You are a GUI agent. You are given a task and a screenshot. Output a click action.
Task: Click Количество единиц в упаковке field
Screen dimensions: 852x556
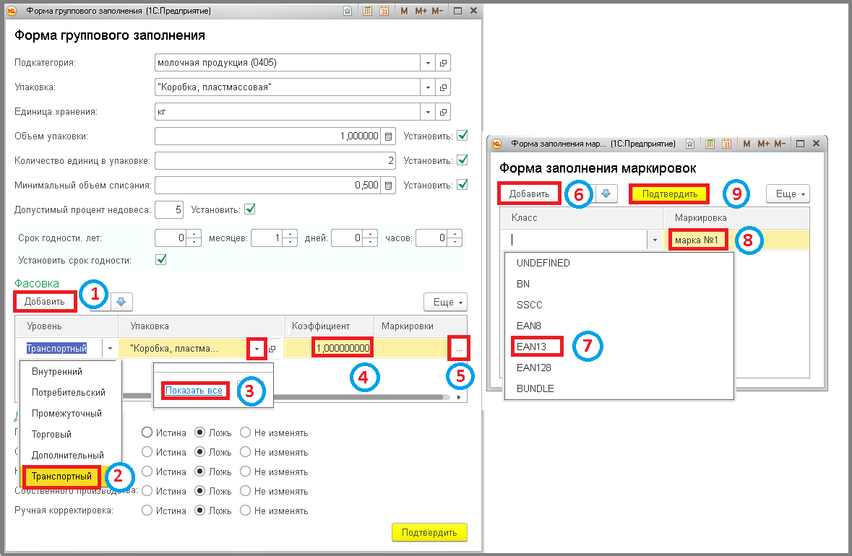tap(275, 161)
